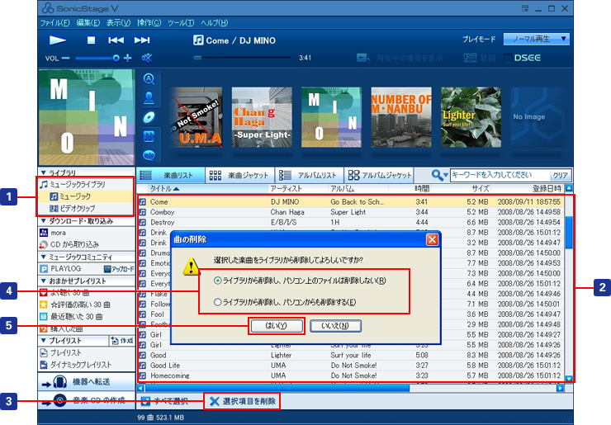611x425 pixels.
Task: Click the Stop playback icon
Action: (x=92, y=40)
